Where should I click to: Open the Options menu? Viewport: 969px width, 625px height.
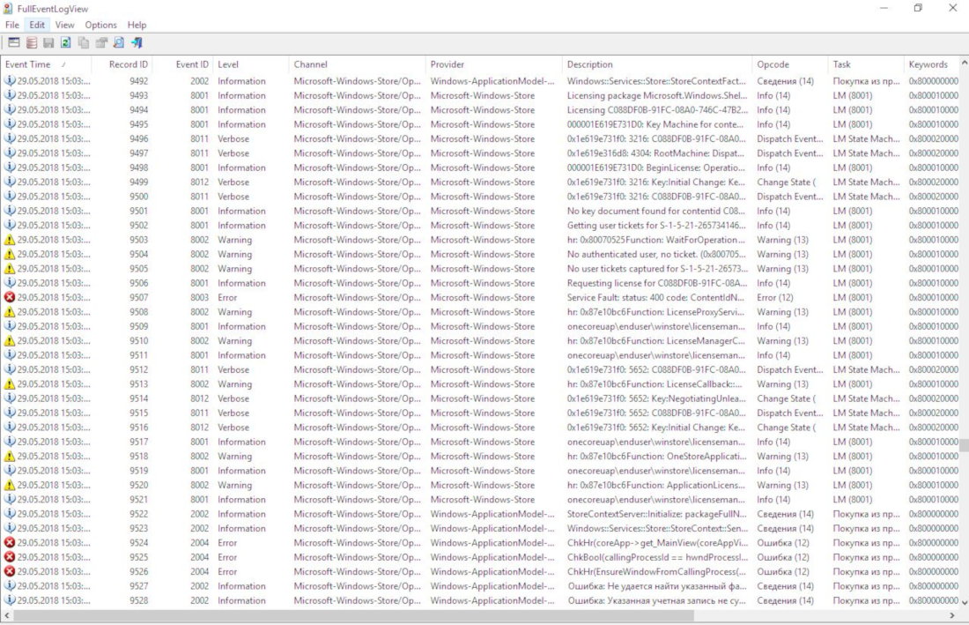point(100,25)
